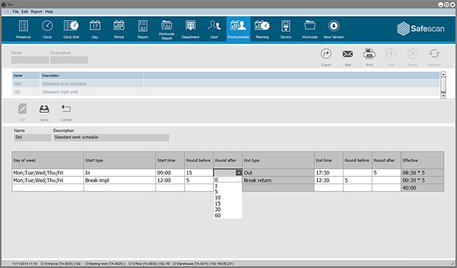This screenshot has height=268, width=457.
Task: Click the Description input field
Action: pyautogui.click(x=110, y=137)
